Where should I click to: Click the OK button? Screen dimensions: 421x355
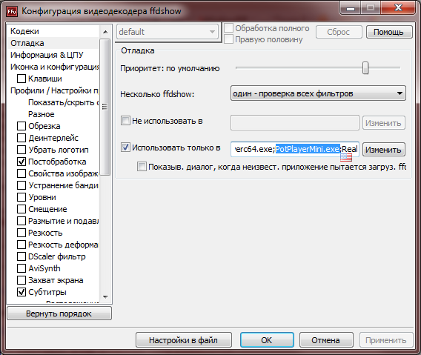pyautogui.click(x=267, y=340)
